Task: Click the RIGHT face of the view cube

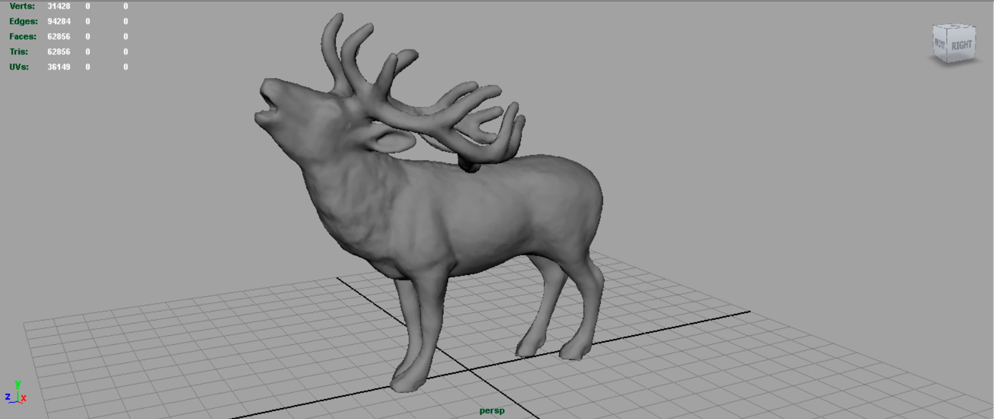Action: [961, 44]
